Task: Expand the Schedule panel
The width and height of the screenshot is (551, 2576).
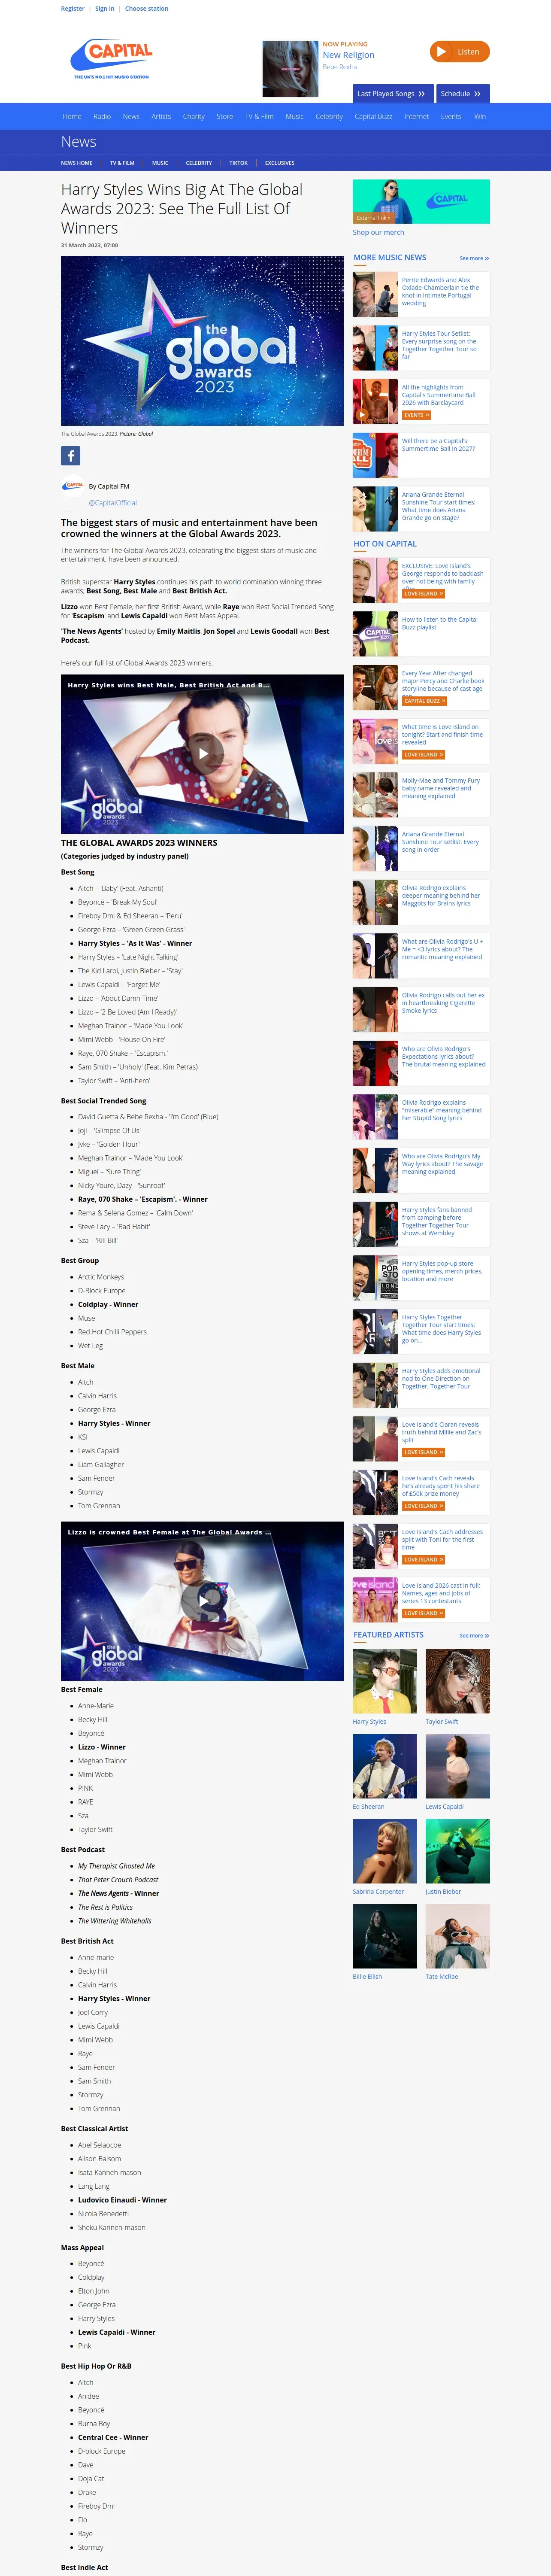Action: [x=463, y=93]
